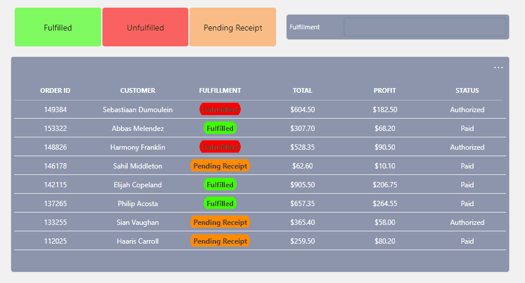Sort by the CUSTOMER column header
This screenshot has width=525, height=283.
(138, 90)
